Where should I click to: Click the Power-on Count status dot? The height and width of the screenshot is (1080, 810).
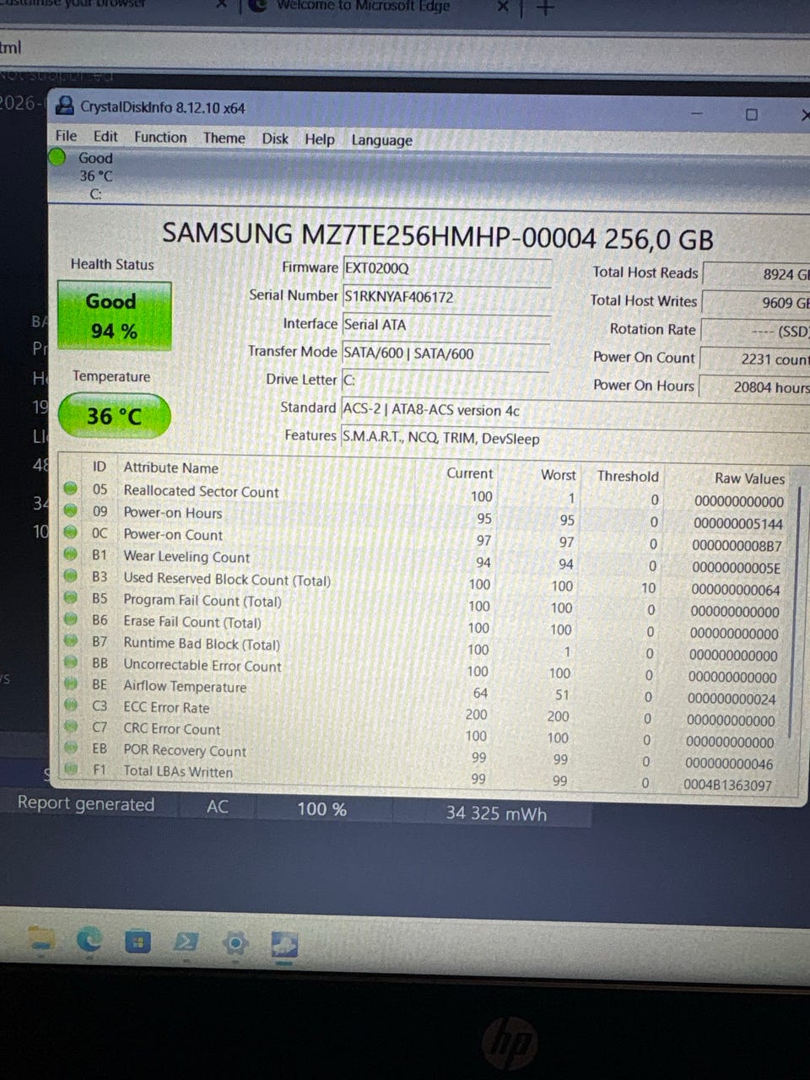[x=72, y=532]
